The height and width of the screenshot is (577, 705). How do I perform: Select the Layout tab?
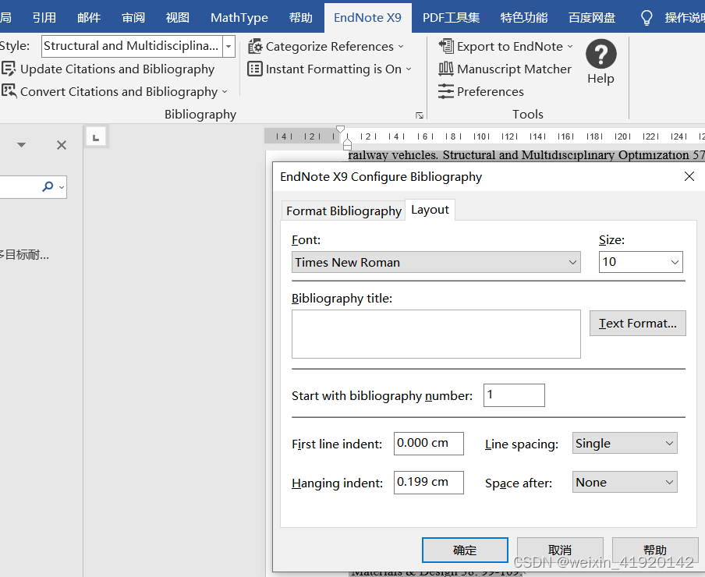[x=430, y=210]
